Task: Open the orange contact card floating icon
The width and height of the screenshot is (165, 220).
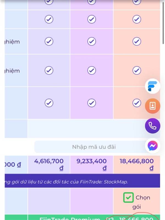Action: coord(153,106)
